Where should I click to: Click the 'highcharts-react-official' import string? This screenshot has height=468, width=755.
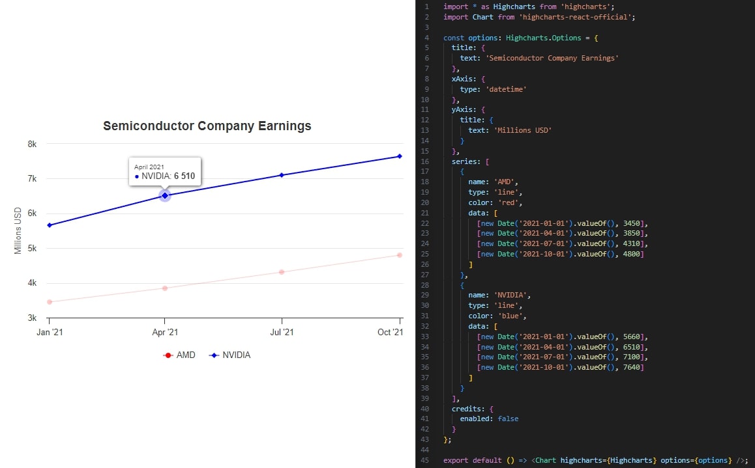click(x=575, y=18)
